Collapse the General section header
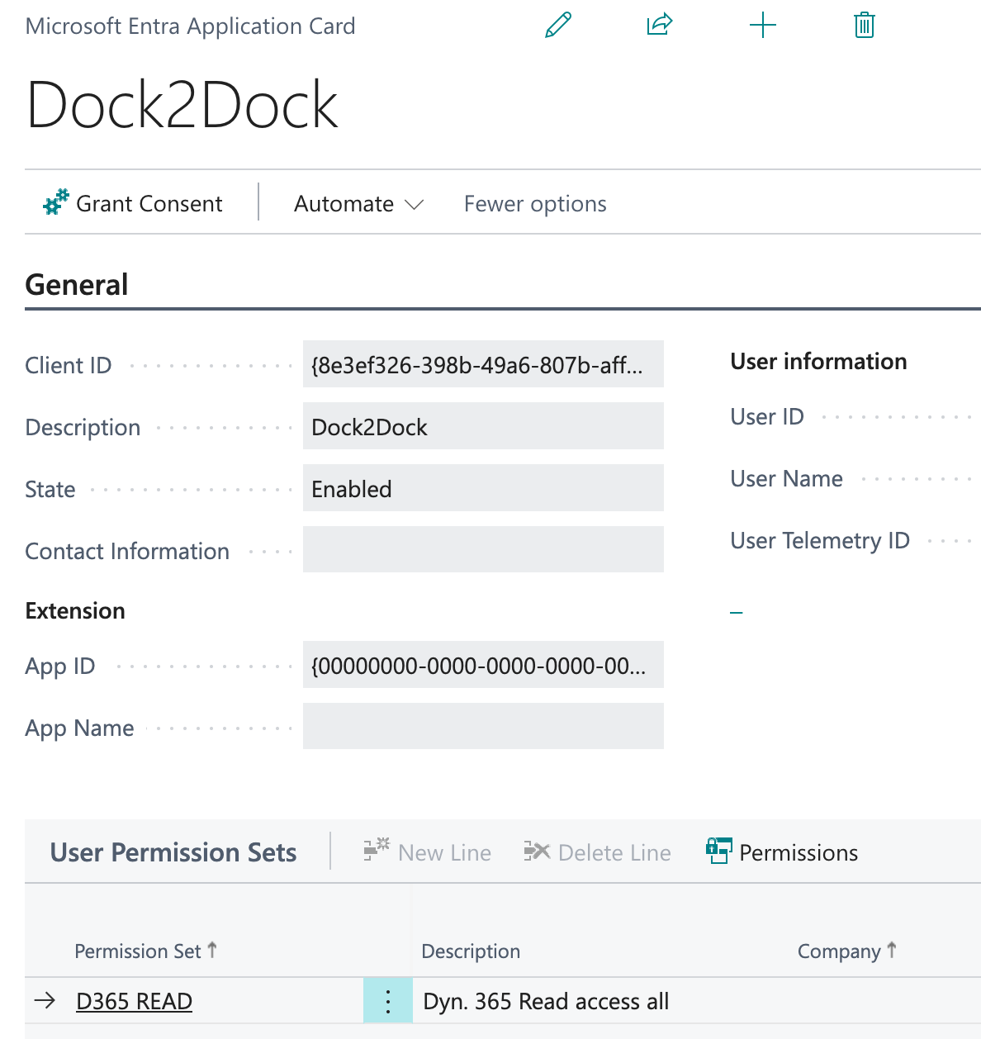Image resolution: width=981 pixels, height=1039 pixels. pyautogui.click(x=77, y=285)
